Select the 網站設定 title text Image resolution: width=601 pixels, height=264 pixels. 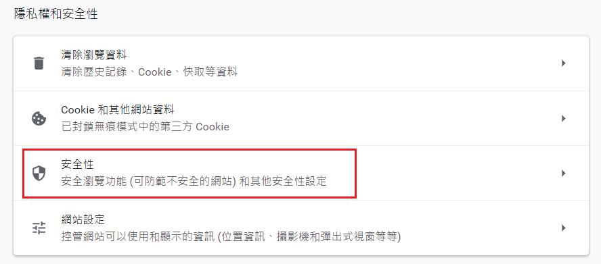[83, 219]
